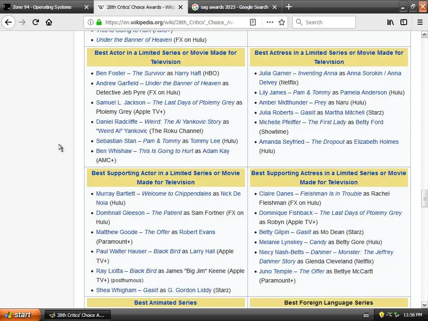Open the Murray Bartlett link
The width and height of the screenshot is (428, 321).
tap(115, 194)
